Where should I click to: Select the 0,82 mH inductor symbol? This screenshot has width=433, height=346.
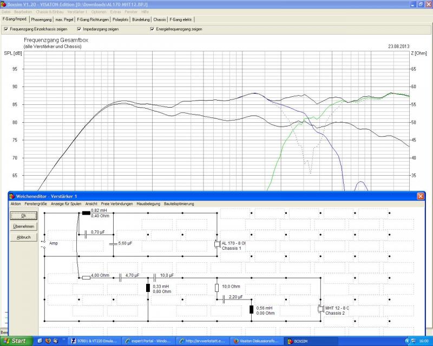(86, 212)
